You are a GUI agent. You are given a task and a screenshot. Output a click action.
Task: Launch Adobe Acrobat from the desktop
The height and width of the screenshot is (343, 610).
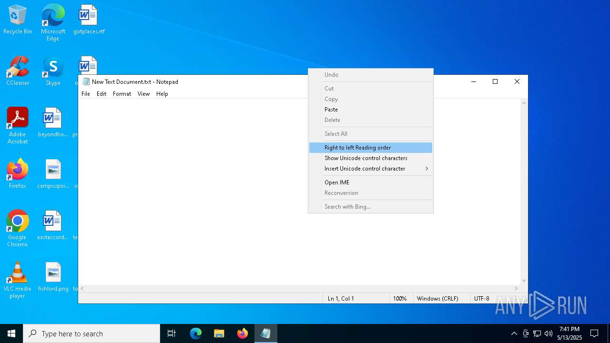[18, 126]
